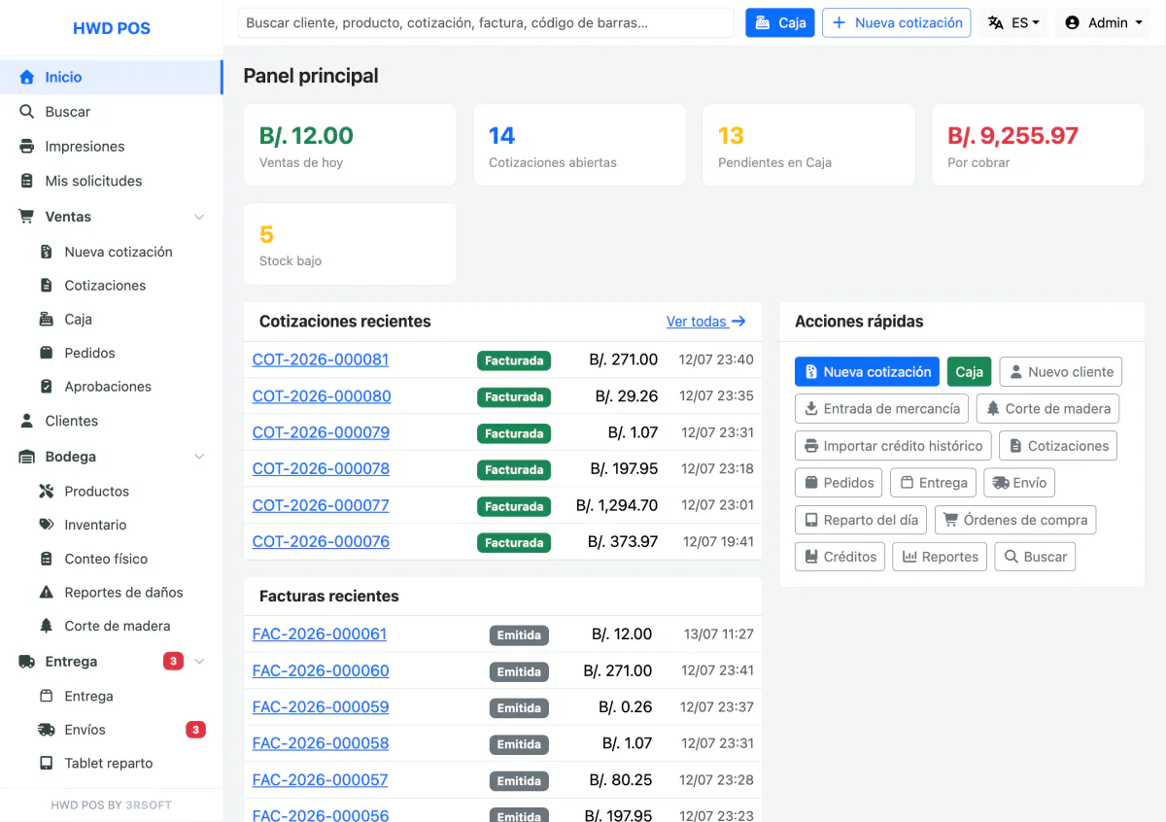
Task: Open the ES language dropdown
Action: [1013, 22]
